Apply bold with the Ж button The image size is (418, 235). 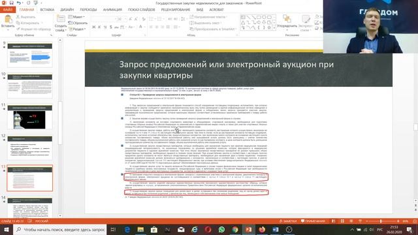(94, 27)
